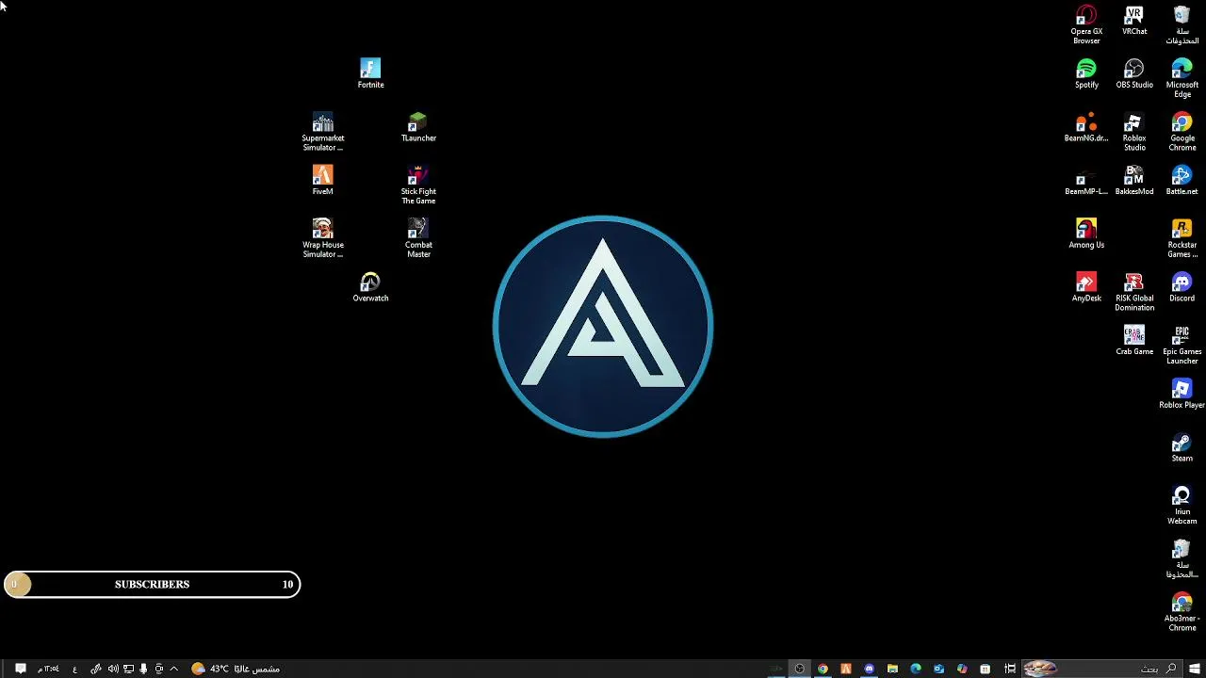The width and height of the screenshot is (1206, 678).
Task: Open the Fortnite desktop shortcut
Action: 370,73
